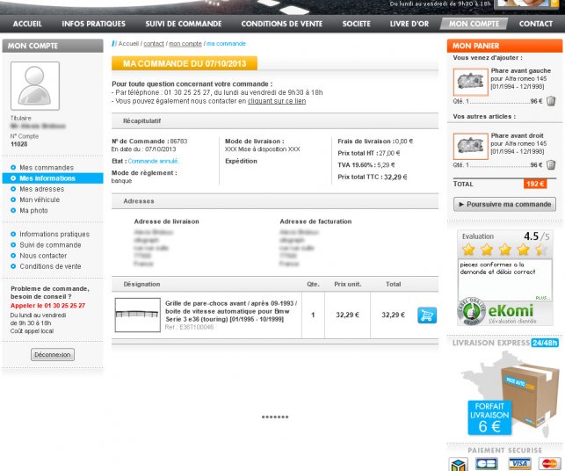565x471 pixels.
Task: Click the user avatar placeholder image
Action: click(x=35, y=86)
